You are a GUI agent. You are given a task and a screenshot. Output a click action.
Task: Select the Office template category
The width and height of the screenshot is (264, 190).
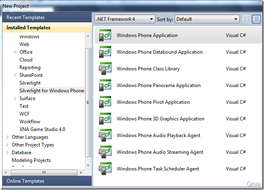[x=26, y=52]
